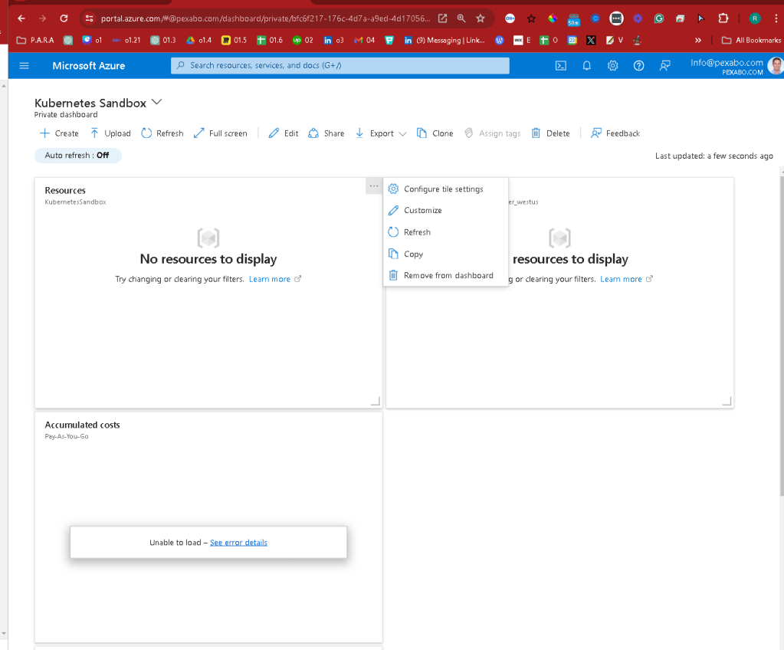Open the header feedback person icon
The width and height of the screenshot is (784, 650).
(x=664, y=65)
